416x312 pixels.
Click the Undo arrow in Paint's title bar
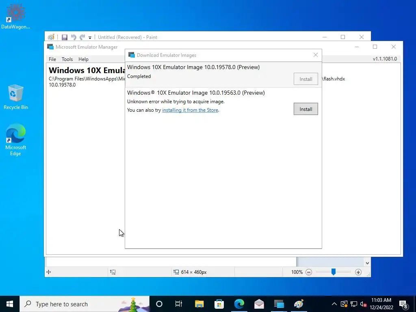click(74, 37)
